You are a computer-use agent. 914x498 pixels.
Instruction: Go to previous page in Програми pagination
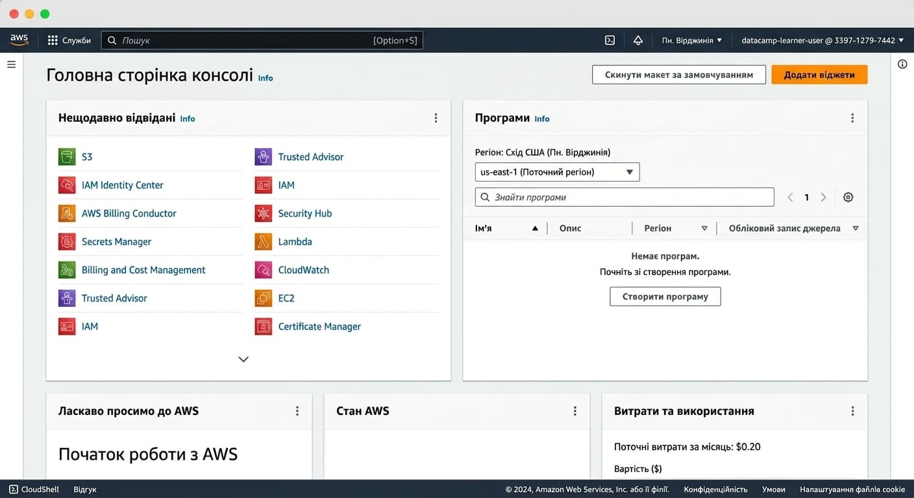[x=790, y=197]
